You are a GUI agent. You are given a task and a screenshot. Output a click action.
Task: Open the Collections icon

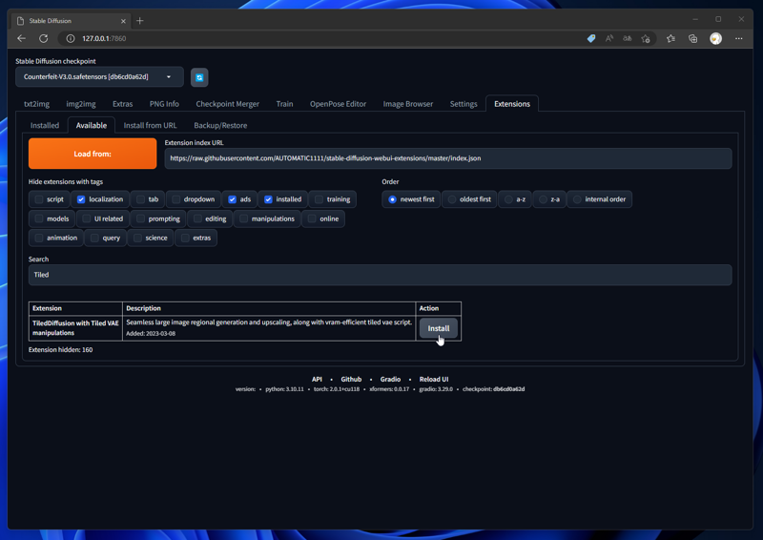693,38
